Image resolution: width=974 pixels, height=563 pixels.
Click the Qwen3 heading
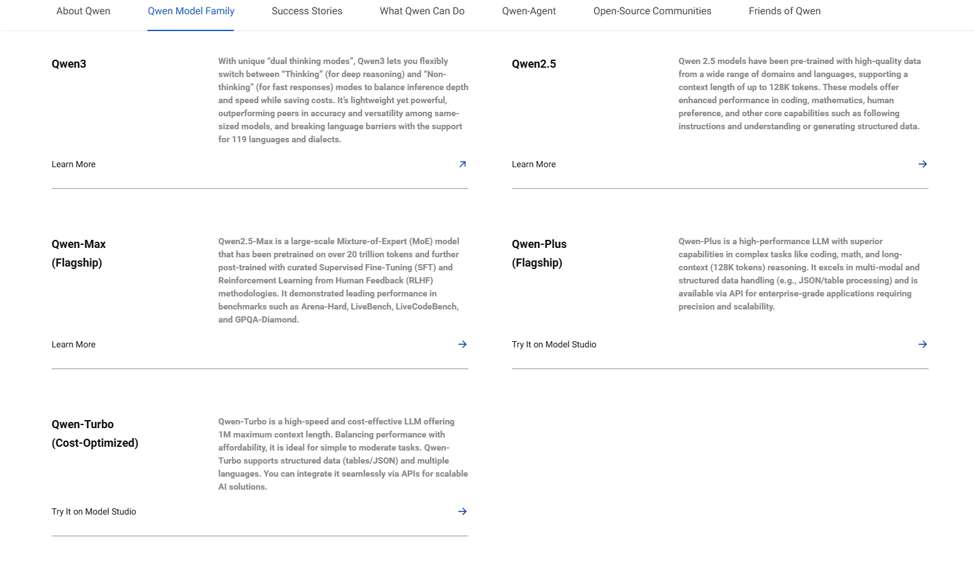(69, 64)
